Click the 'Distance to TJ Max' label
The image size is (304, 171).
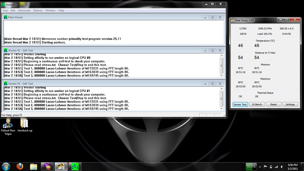click(x=265, y=53)
